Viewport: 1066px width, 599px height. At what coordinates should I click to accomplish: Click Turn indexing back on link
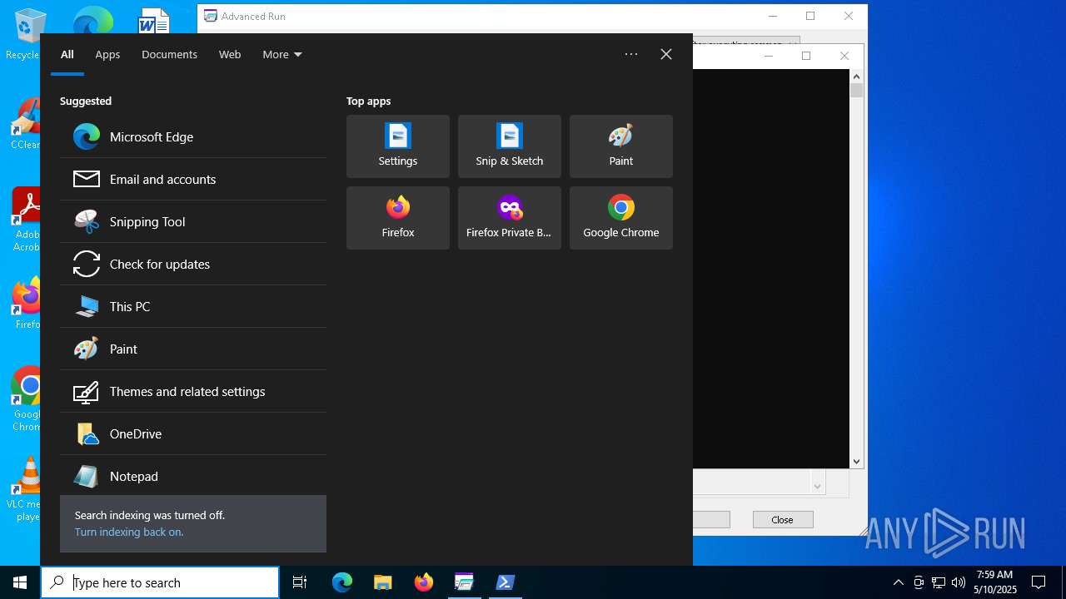(x=129, y=532)
